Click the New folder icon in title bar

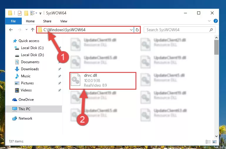click(x=26, y=13)
